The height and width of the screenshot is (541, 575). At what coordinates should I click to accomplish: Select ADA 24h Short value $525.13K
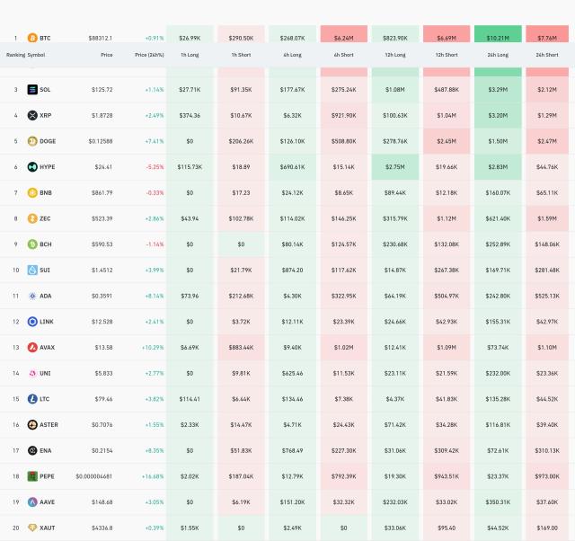tap(547, 296)
